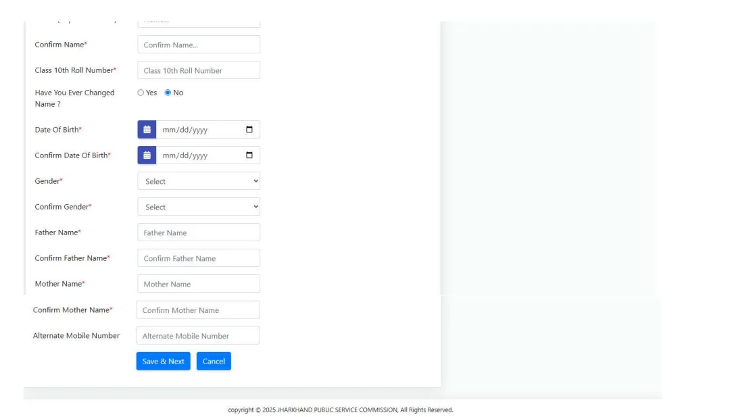Open the blue calendar icon for Confirm Date Of Birth
Image resolution: width=734 pixels, height=417 pixels.
click(x=147, y=155)
